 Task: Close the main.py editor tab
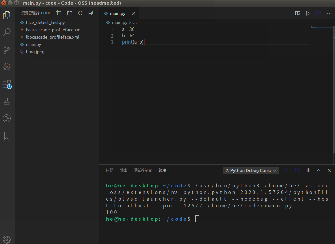tap(134, 13)
